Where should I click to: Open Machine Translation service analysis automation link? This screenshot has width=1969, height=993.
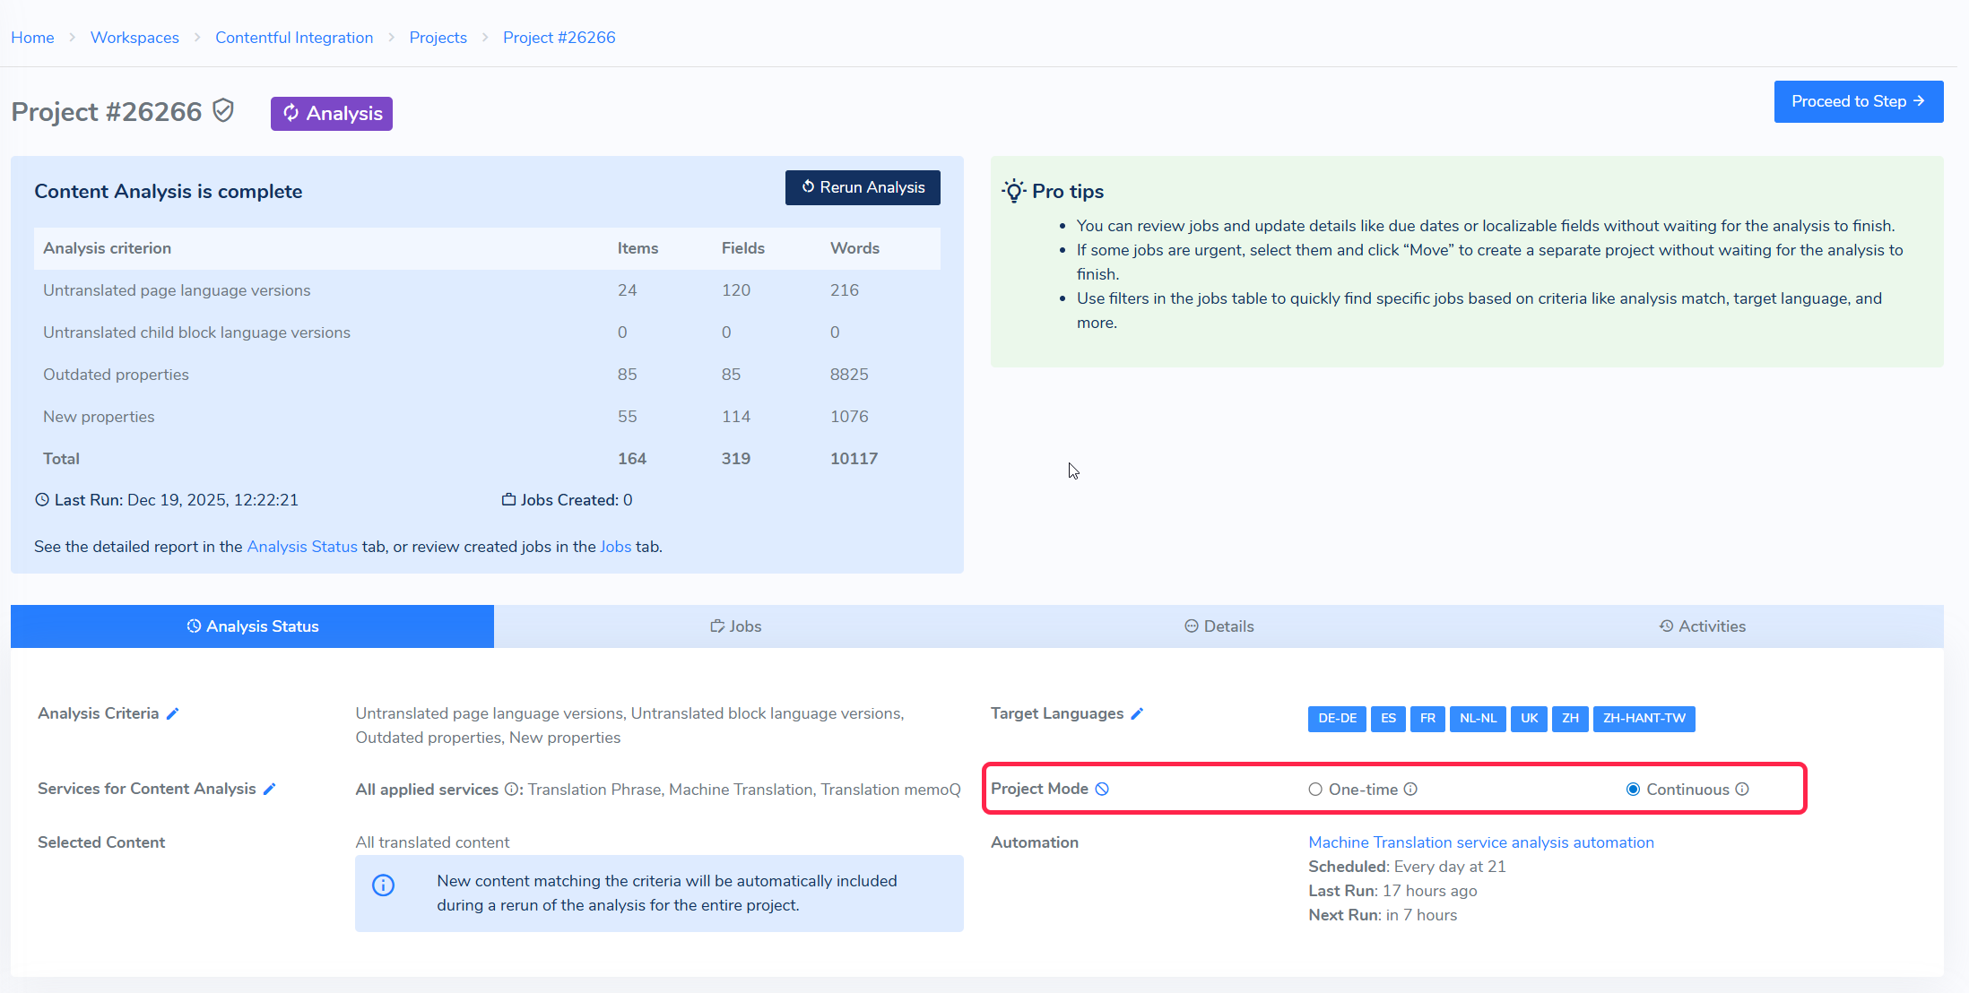coord(1481,842)
